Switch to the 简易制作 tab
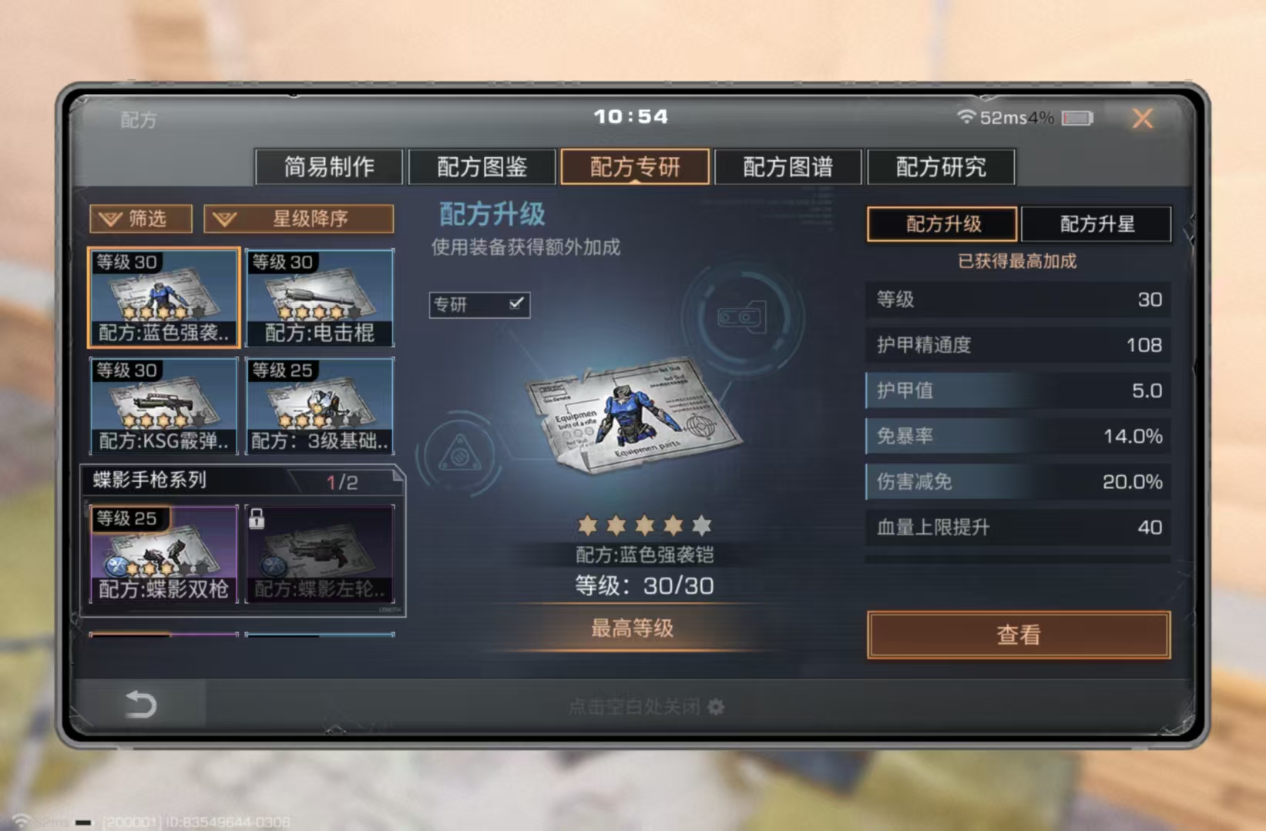This screenshot has width=1266, height=831. pos(329,166)
